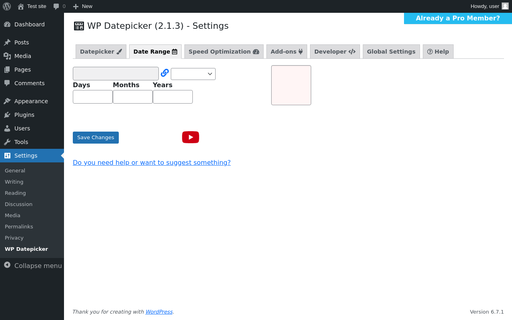Open the Developer tab

click(x=335, y=52)
